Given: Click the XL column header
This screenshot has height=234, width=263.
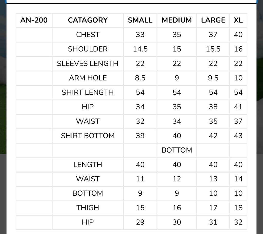Looking at the screenshot, I should pos(238,20).
